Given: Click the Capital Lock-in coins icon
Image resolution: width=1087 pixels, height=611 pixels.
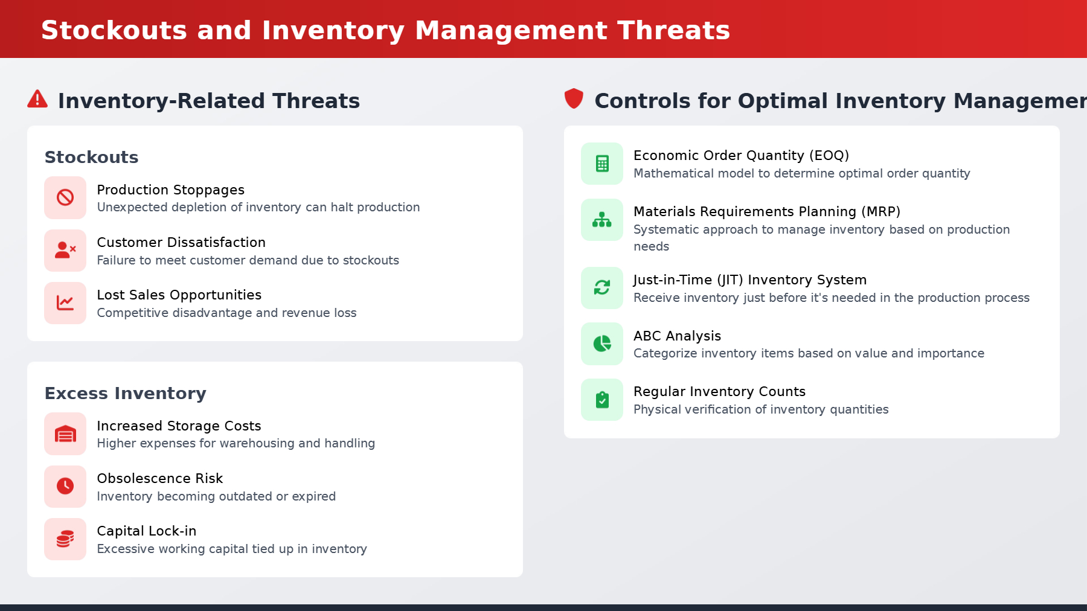Looking at the screenshot, I should (x=65, y=539).
